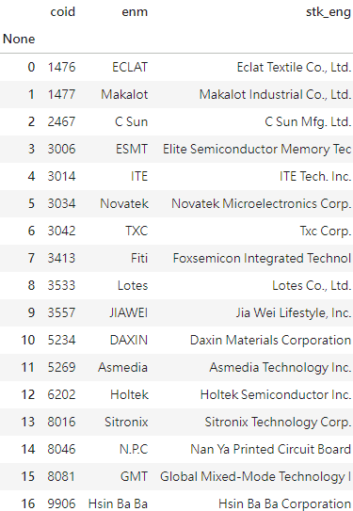Click Lotes Co., Ltd. cell
Screen dimensions: 353x511
(312, 285)
